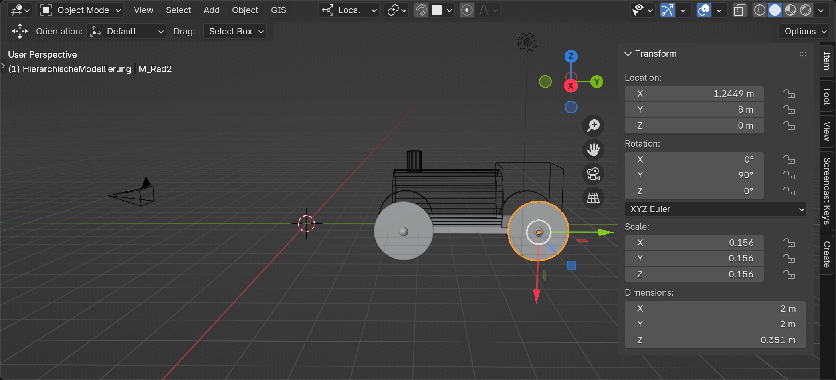Collapse the Transform panel
This screenshot has height=380, width=836.
628,54
